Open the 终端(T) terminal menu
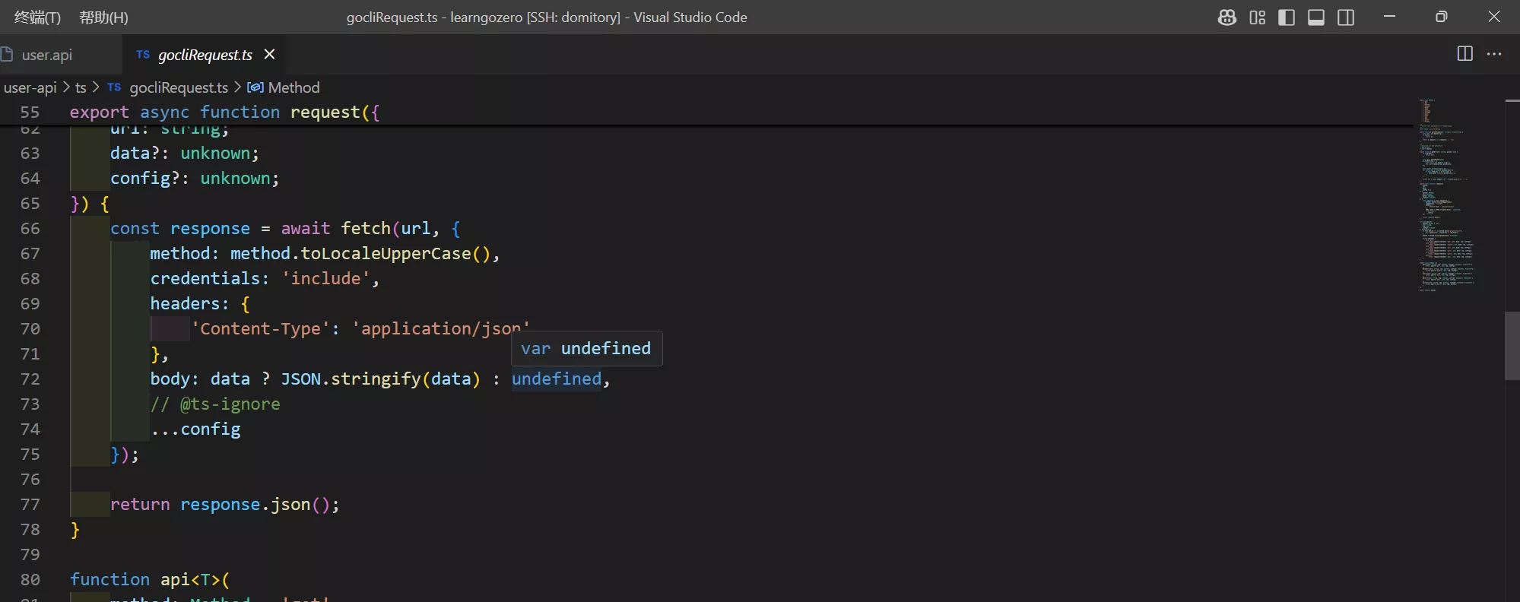The height and width of the screenshot is (602, 1520). pyautogui.click(x=37, y=17)
